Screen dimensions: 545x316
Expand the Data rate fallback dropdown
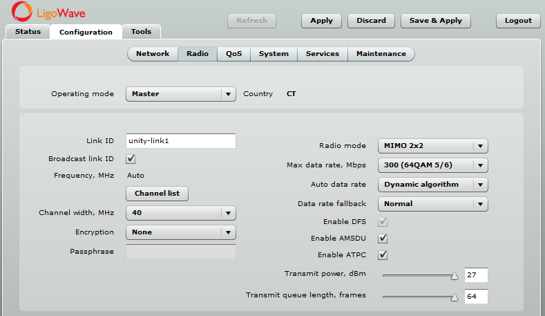click(x=432, y=204)
